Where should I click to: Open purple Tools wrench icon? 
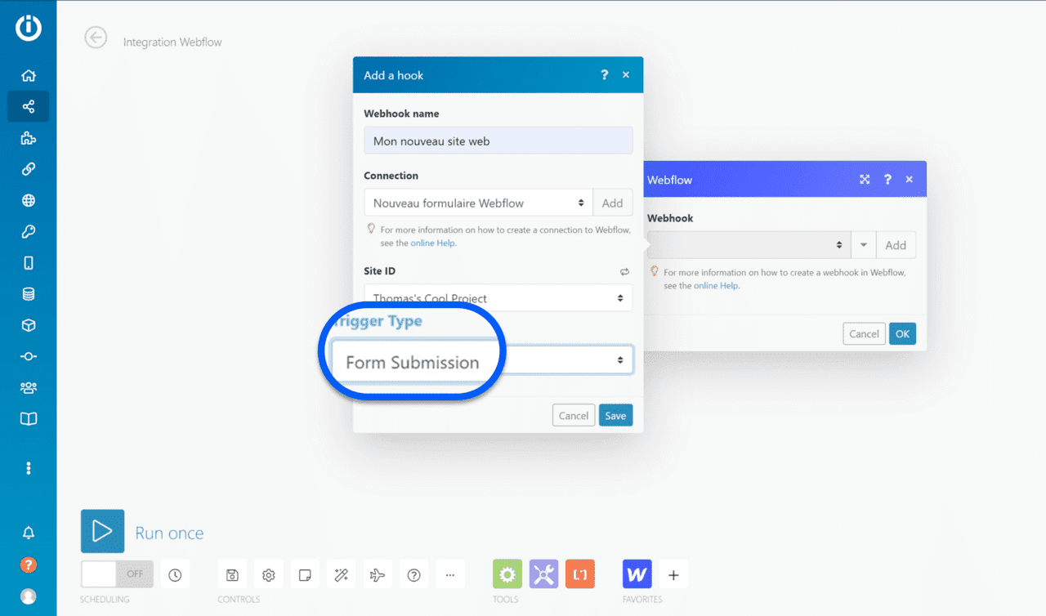[x=543, y=574]
